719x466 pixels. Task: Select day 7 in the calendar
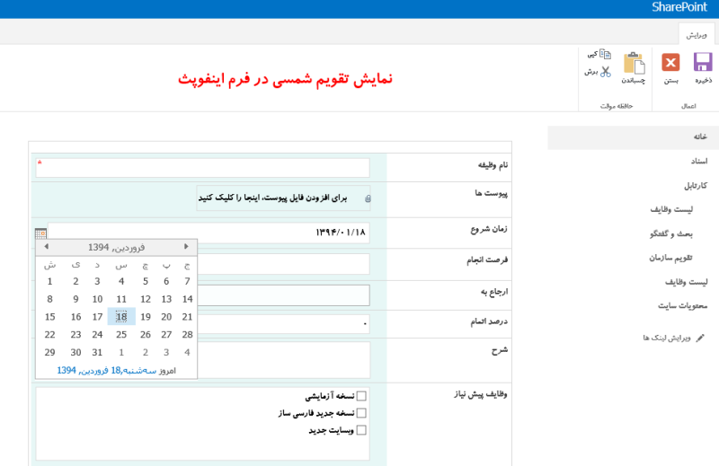point(187,281)
